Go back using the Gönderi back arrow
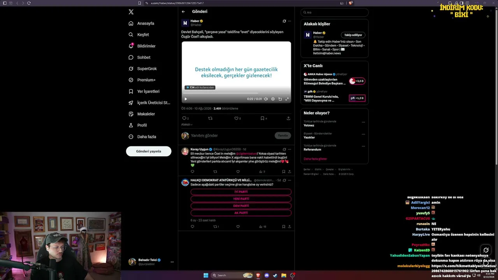Viewport: 498px width, 280px height. [x=183, y=12]
